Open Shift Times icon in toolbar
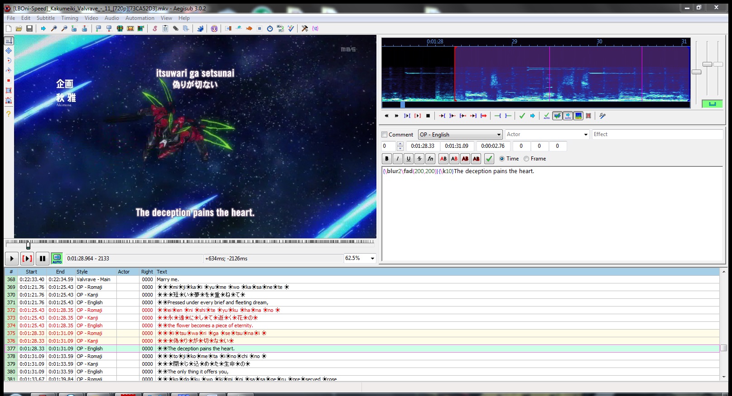The image size is (732, 396). pyautogui.click(x=228, y=28)
